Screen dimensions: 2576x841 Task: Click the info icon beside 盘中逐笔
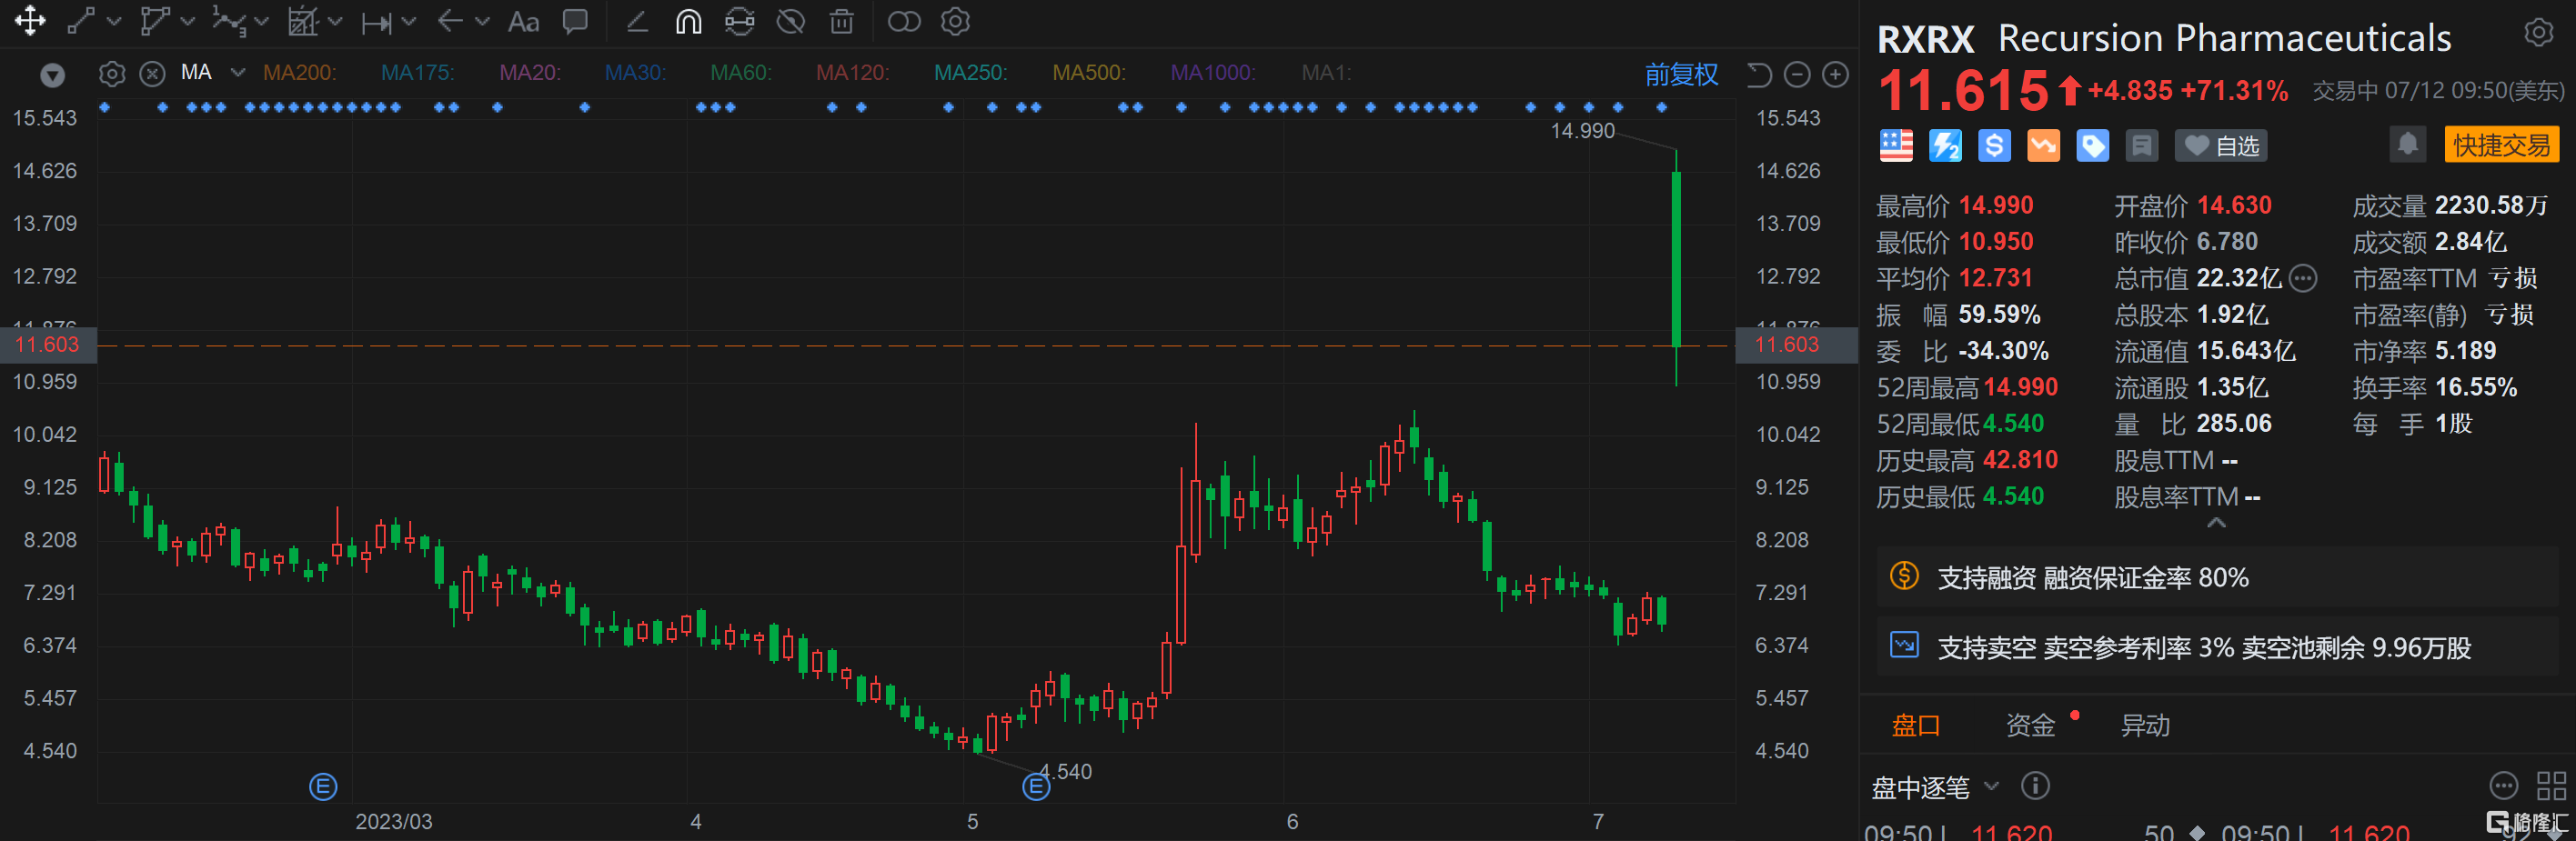pos(2034,786)
